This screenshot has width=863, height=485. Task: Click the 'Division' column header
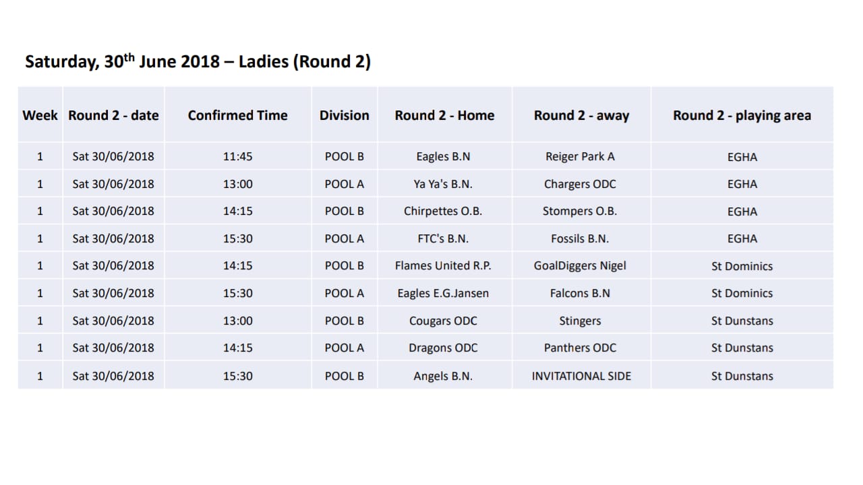(x=344, y=115)
